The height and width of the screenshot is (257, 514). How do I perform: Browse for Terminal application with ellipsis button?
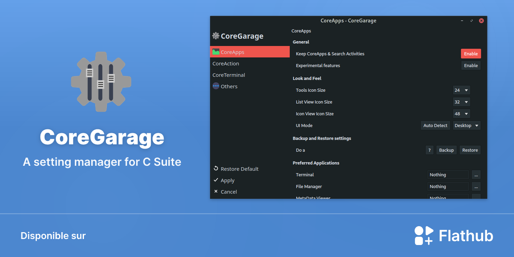pyautogui.click(x=476, y=175)
